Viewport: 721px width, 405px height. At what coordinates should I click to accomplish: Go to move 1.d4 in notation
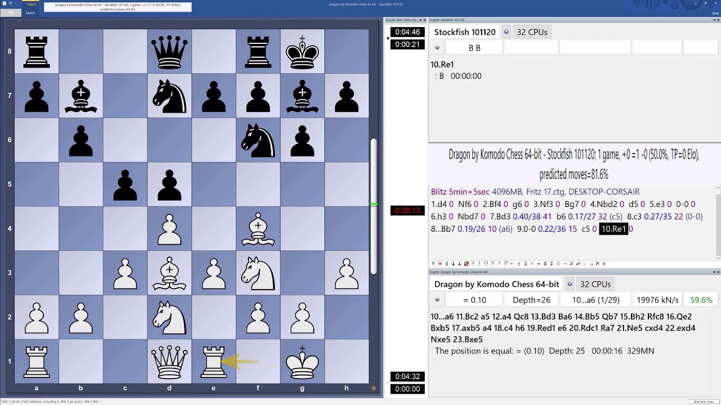click(439, 204)
